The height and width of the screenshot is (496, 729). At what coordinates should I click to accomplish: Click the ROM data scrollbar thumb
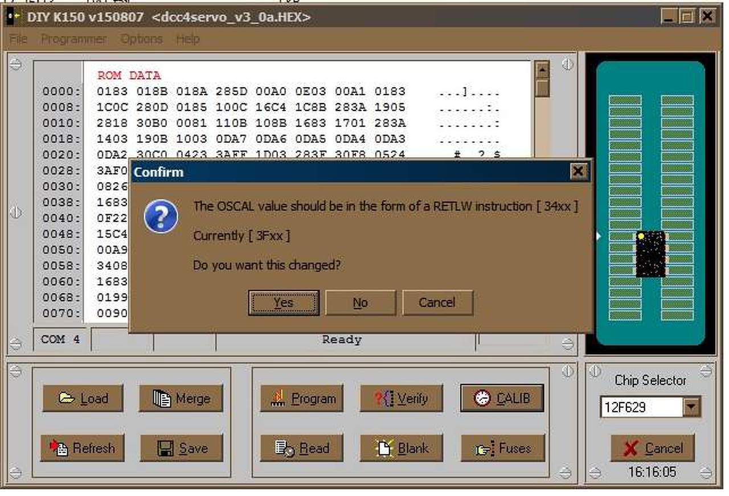542,88
